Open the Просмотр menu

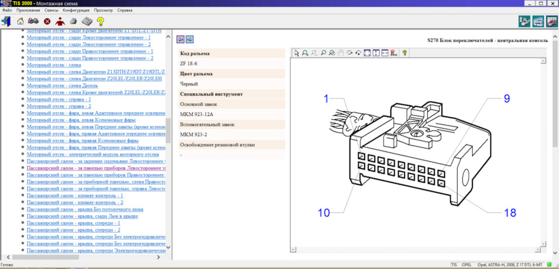point(104,10)
